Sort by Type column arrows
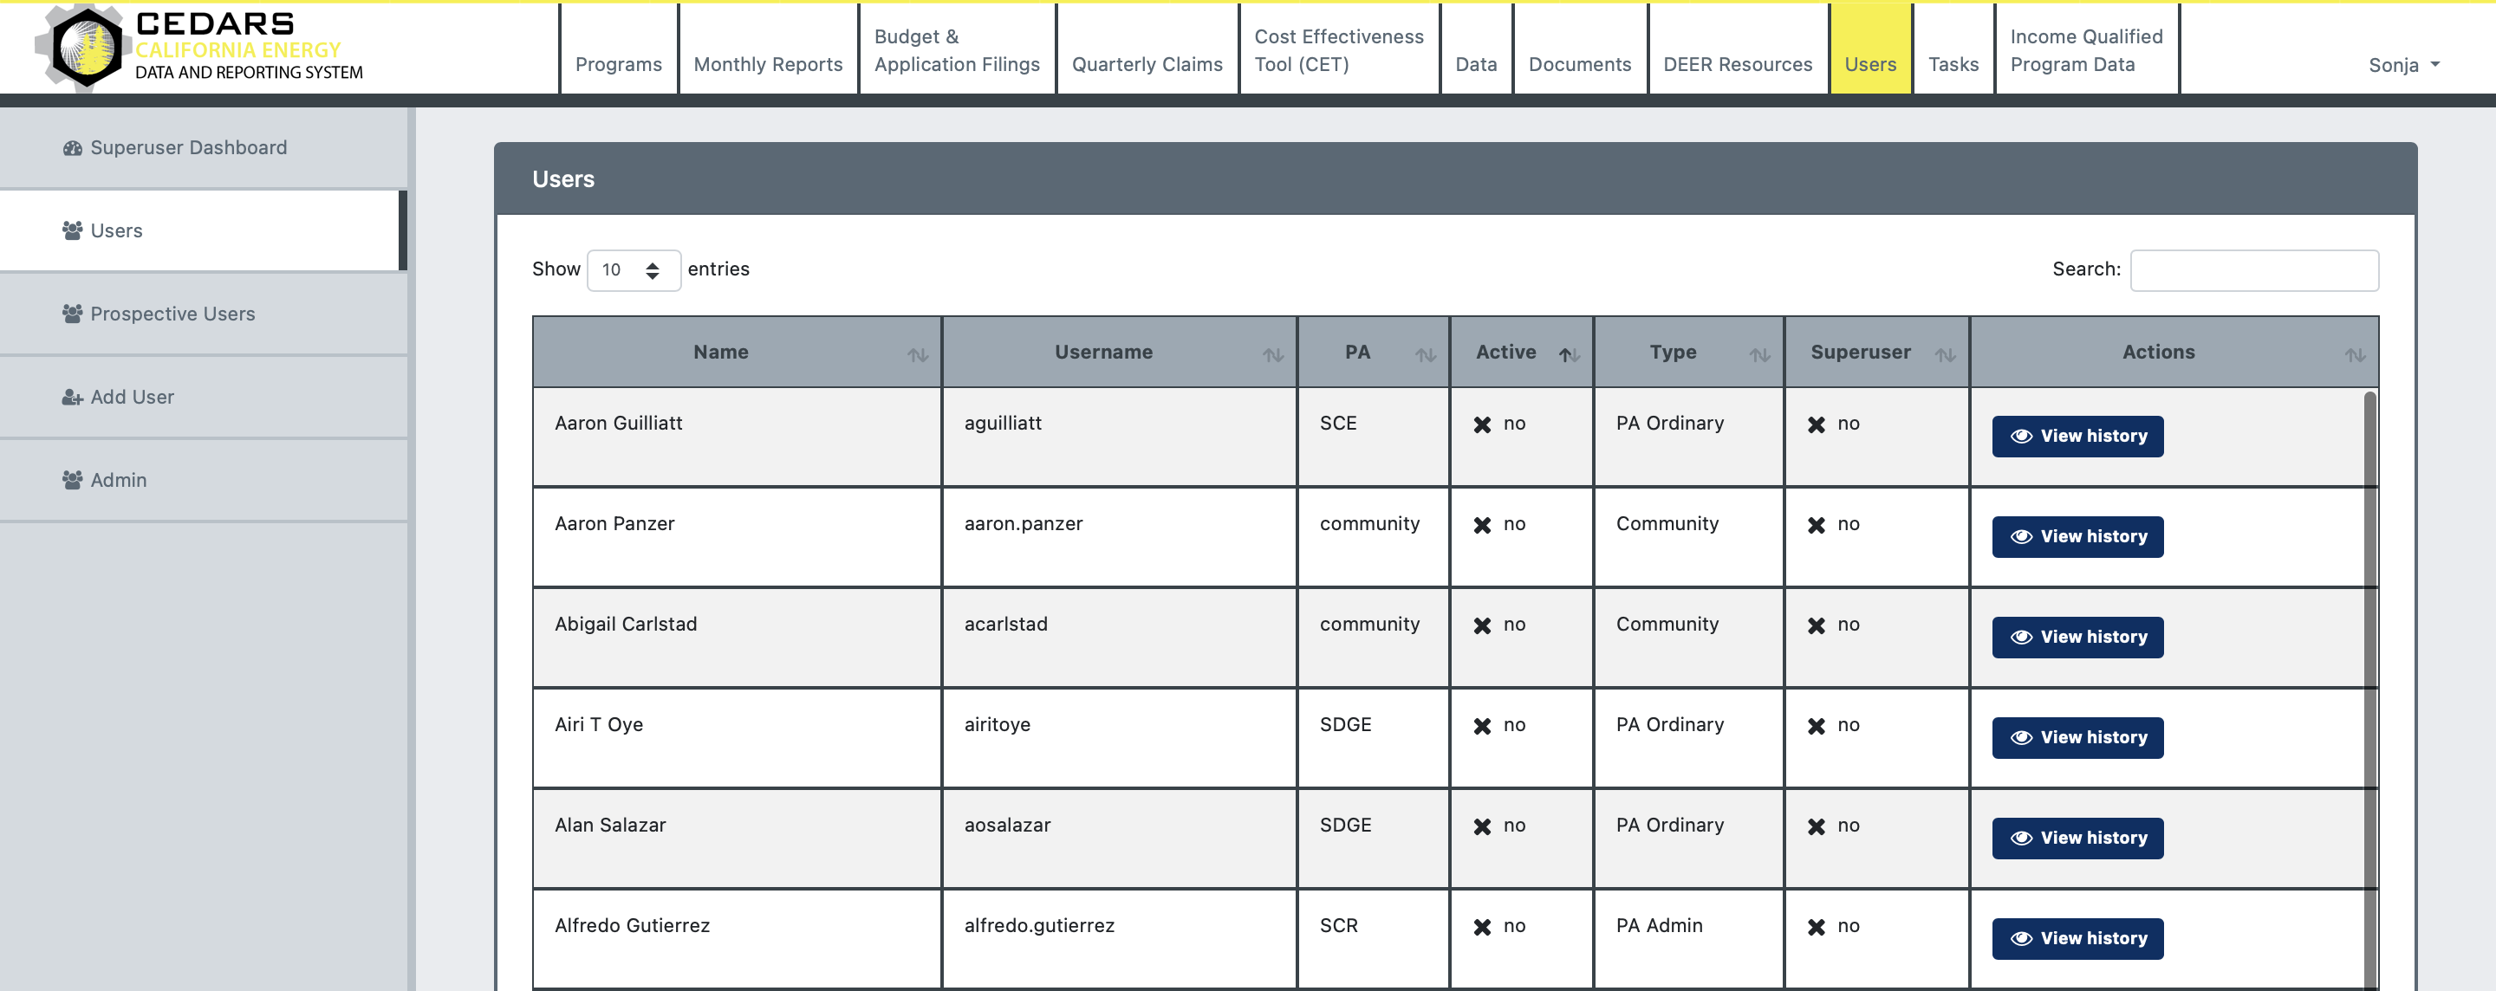The image size is (2496, 991). [x=1758, y=355]
